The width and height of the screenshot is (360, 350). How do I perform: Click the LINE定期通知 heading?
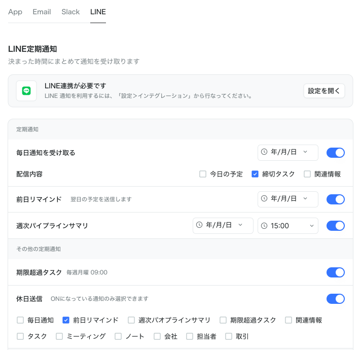coord(32,49)
